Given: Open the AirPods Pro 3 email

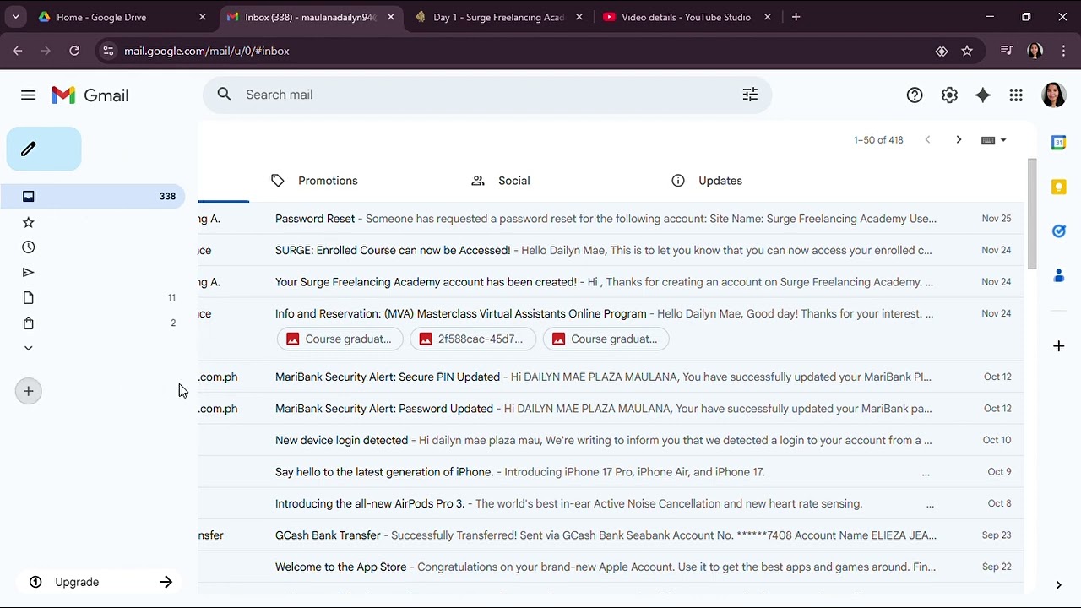Looking at the screenshot, I should 611,503.
